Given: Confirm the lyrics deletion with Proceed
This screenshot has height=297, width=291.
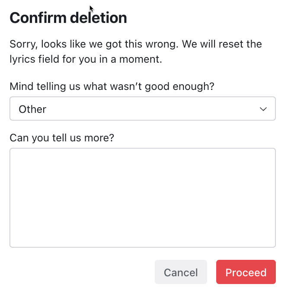Looking at the screenshot, I should (x=246, y=272).
